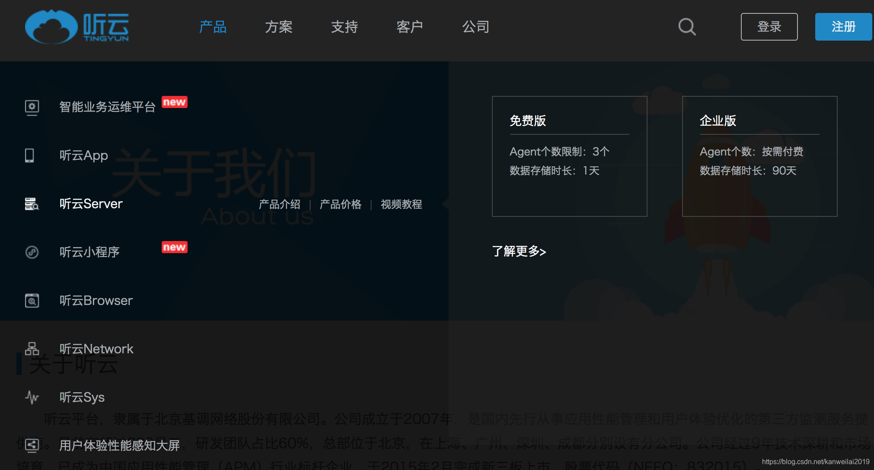The height and width of the screenshot is (470, 874).
Task: Click the 听云 TINGYUN cloud logo
Action: [77, 27]
